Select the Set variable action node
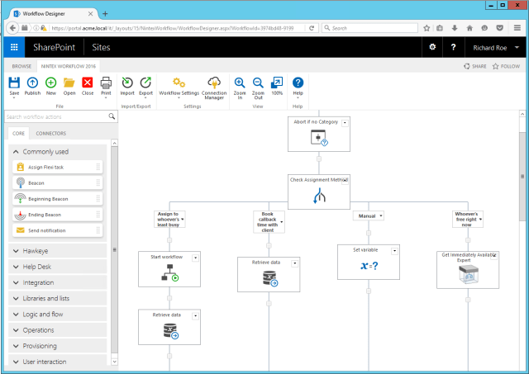This screenshot has height=374, width=529. coord(369,263)
